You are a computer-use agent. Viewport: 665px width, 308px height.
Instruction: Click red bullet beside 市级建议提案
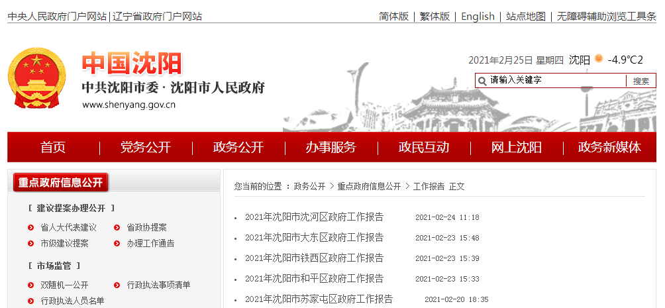(30, 244)
